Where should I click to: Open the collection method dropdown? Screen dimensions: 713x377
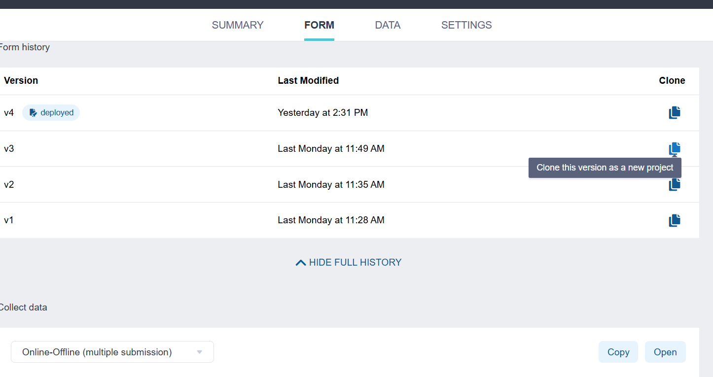112,352
